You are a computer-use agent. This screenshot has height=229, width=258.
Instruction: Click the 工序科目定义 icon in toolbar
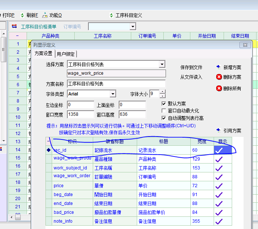[x=111, y=15]
